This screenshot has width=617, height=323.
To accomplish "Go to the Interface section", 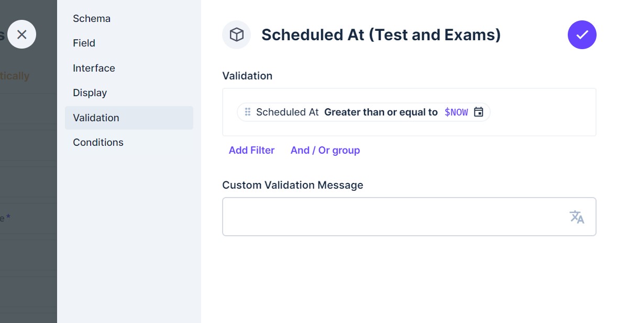I will [x=94, y=68].
